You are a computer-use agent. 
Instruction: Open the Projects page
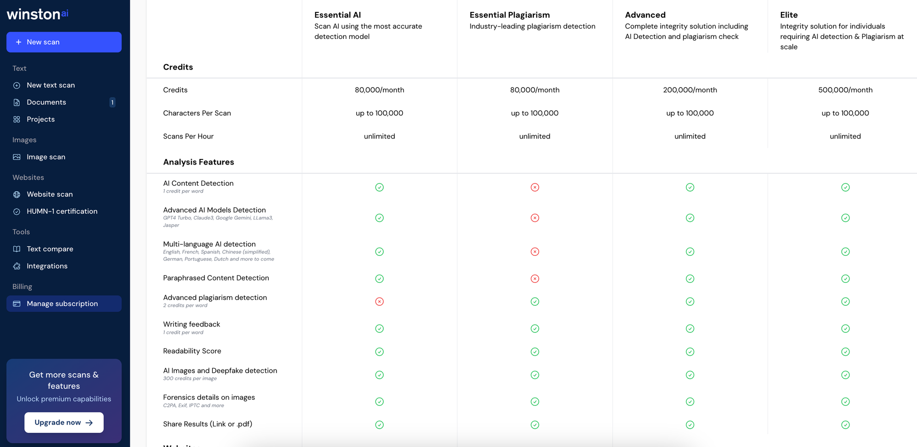(64, 119)
